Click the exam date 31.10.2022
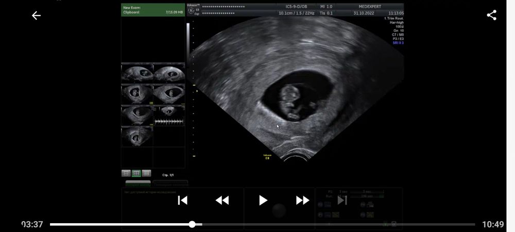This screenshot has height=232, width=515. point(364,13)
